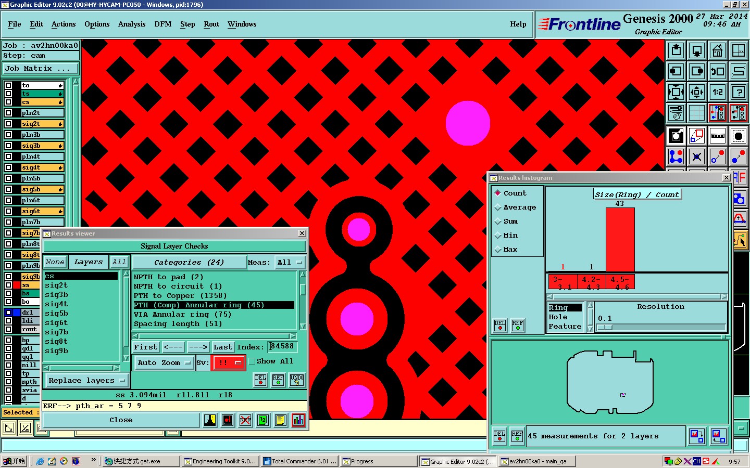Select the Min radio option
The width and height of the screenshot is (750, 468).
point(506,235)
